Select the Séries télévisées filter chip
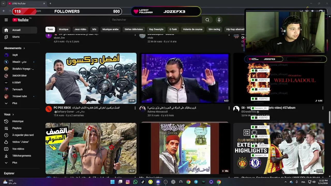 coord(134,29)
